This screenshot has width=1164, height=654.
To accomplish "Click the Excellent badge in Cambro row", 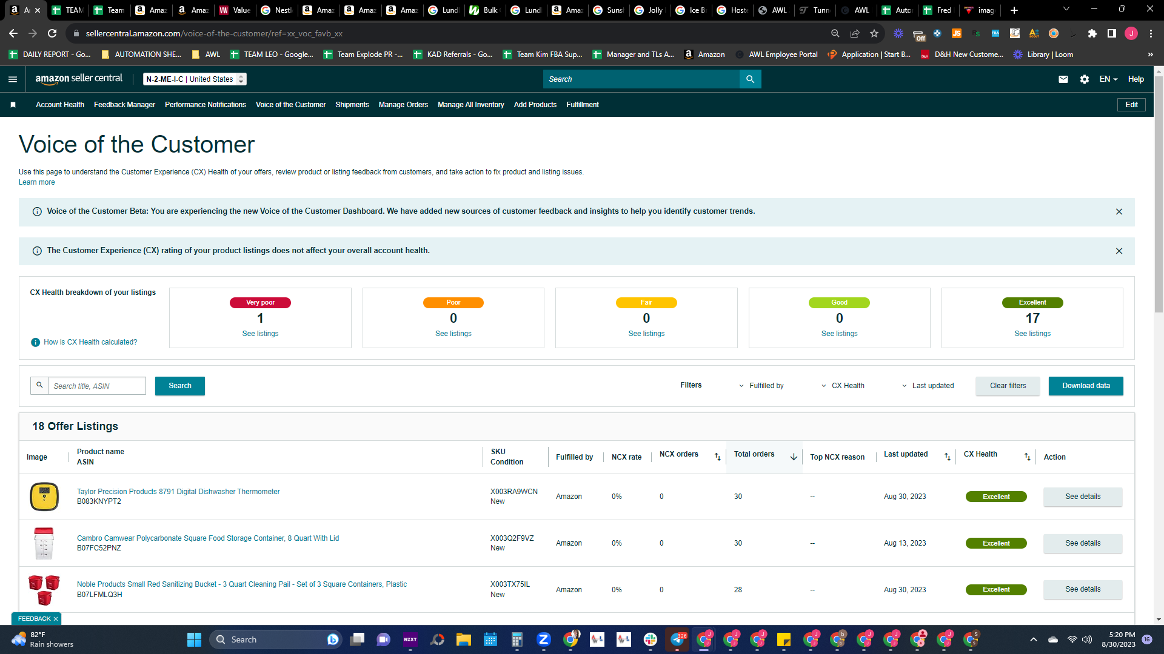I will pyautogui.click(x=996, y=543).
